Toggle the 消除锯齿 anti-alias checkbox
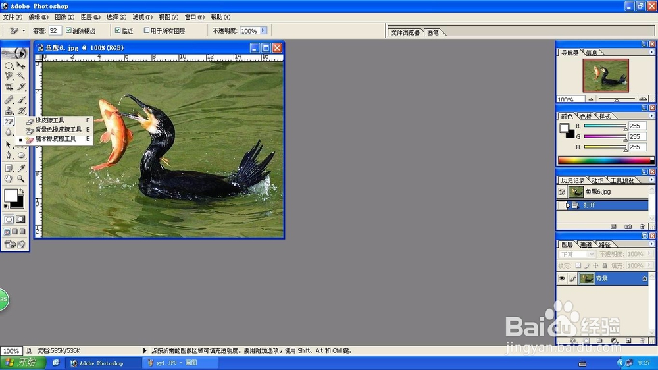 69,30
